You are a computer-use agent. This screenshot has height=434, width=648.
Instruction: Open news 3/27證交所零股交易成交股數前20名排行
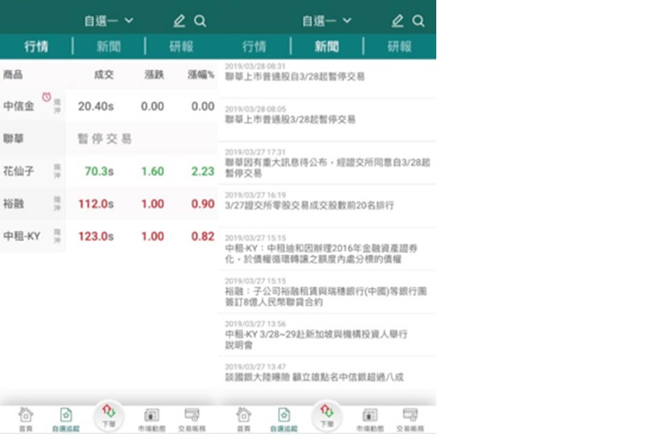[327, 206]
